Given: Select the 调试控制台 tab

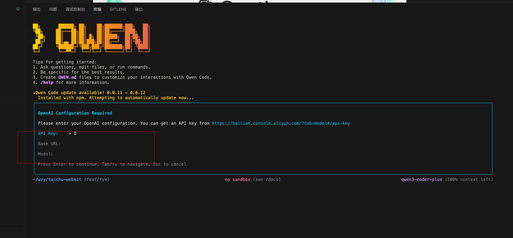Looking at the screenshot, I should [x=75, y=9].
